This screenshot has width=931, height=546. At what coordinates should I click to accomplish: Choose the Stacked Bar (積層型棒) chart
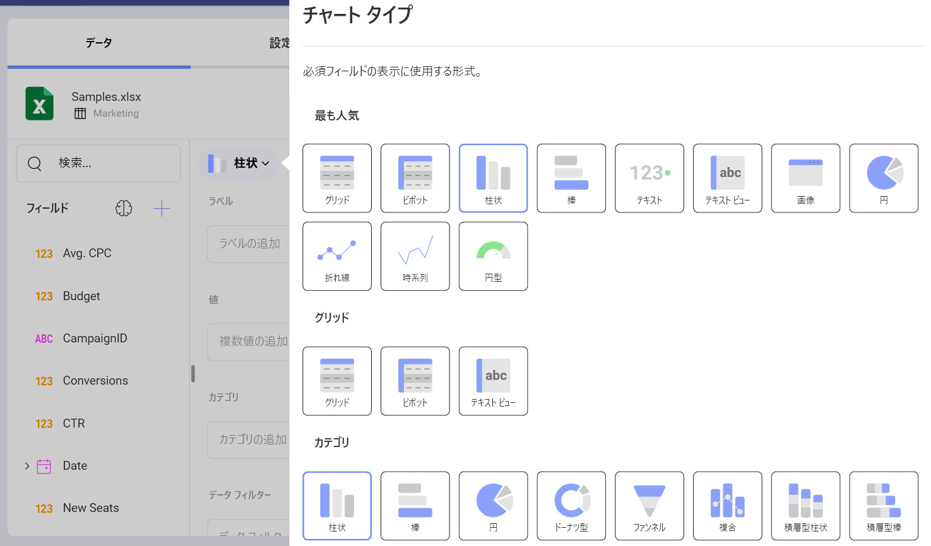883,506
